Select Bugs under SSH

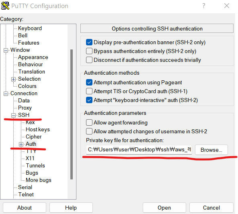pyautogui.click(x=32, y=173)
